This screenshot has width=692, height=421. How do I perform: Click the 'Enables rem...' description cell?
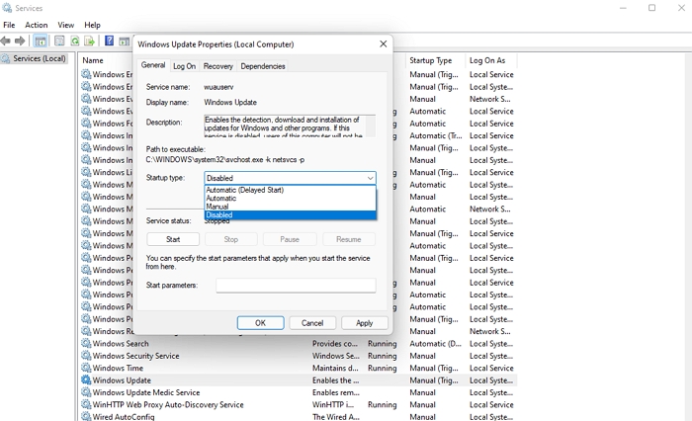[335, 392]
